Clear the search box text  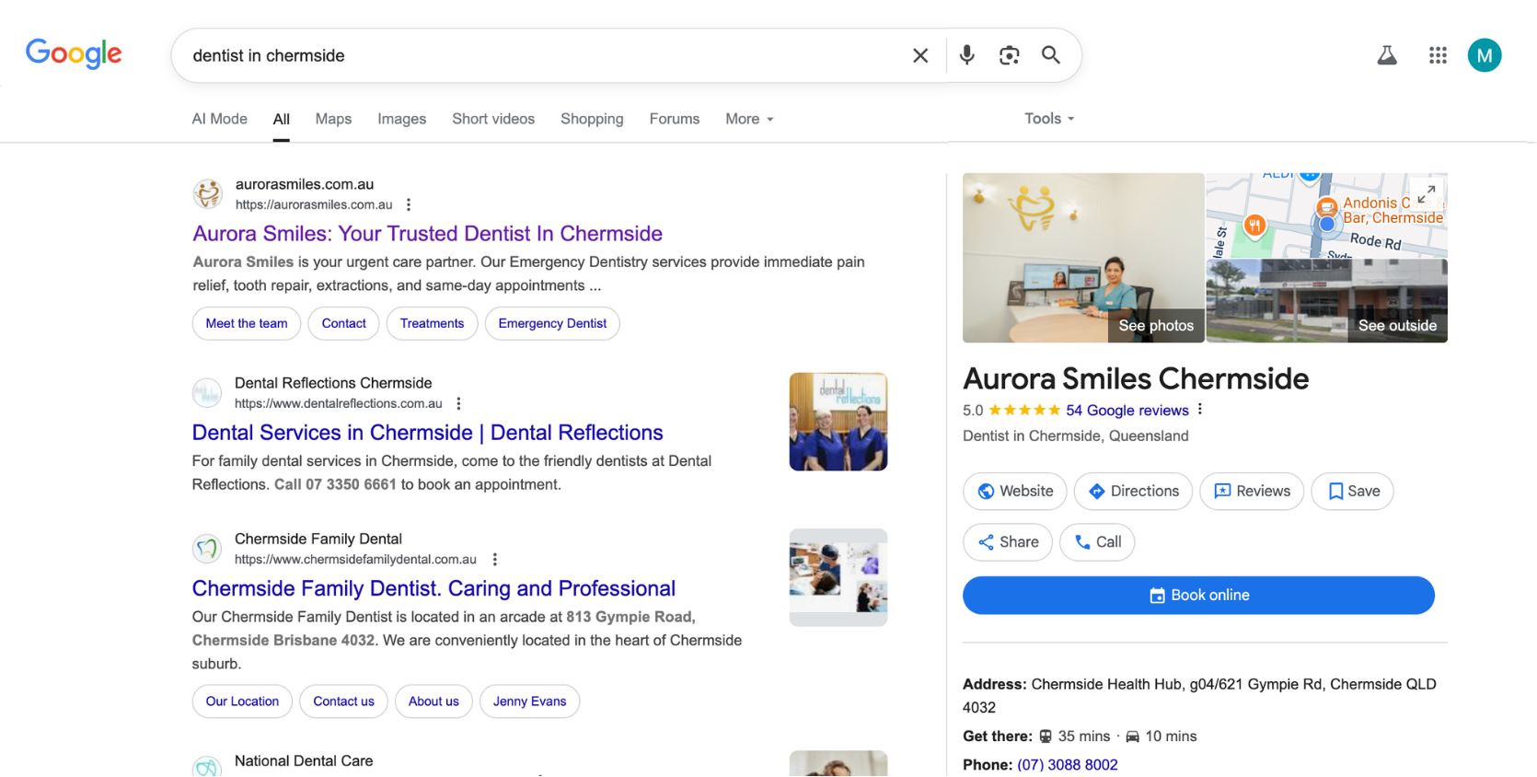click(x=919, y=55)
